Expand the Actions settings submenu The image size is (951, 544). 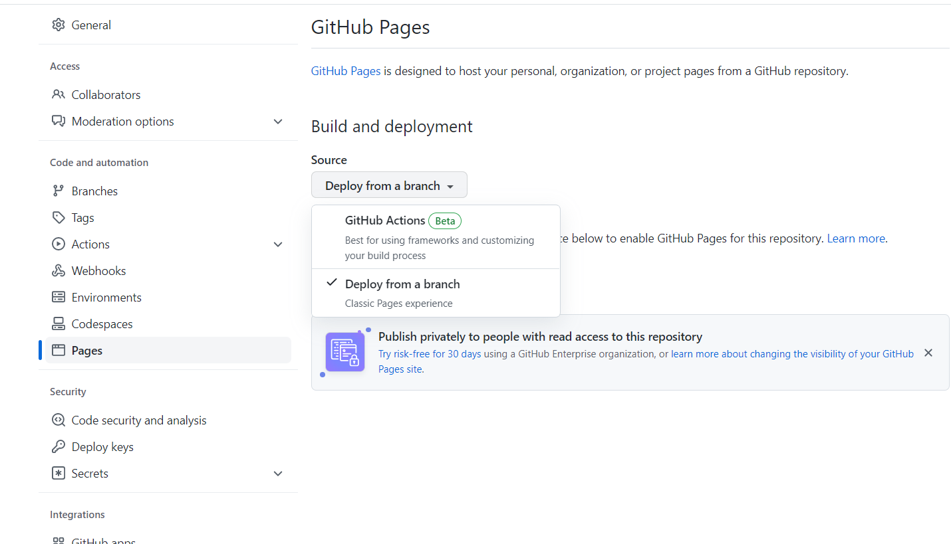[278, 244]
